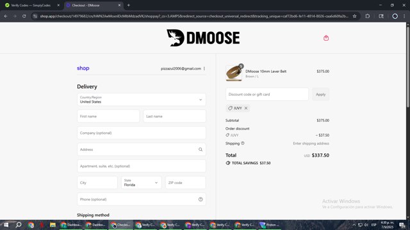410x230 pixels.
Task: Click the DMoose store logo
Action: 203,38
